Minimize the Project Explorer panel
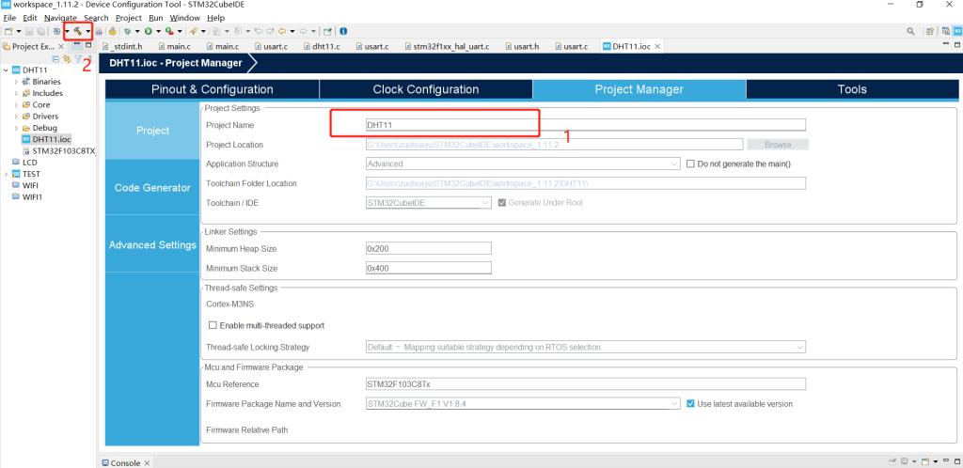 click(77, 45)
